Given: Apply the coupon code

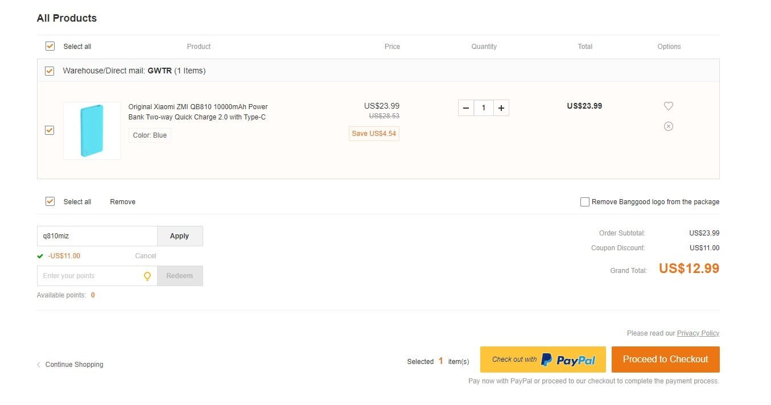Looking at the screenshot, I should coord(180,236).
